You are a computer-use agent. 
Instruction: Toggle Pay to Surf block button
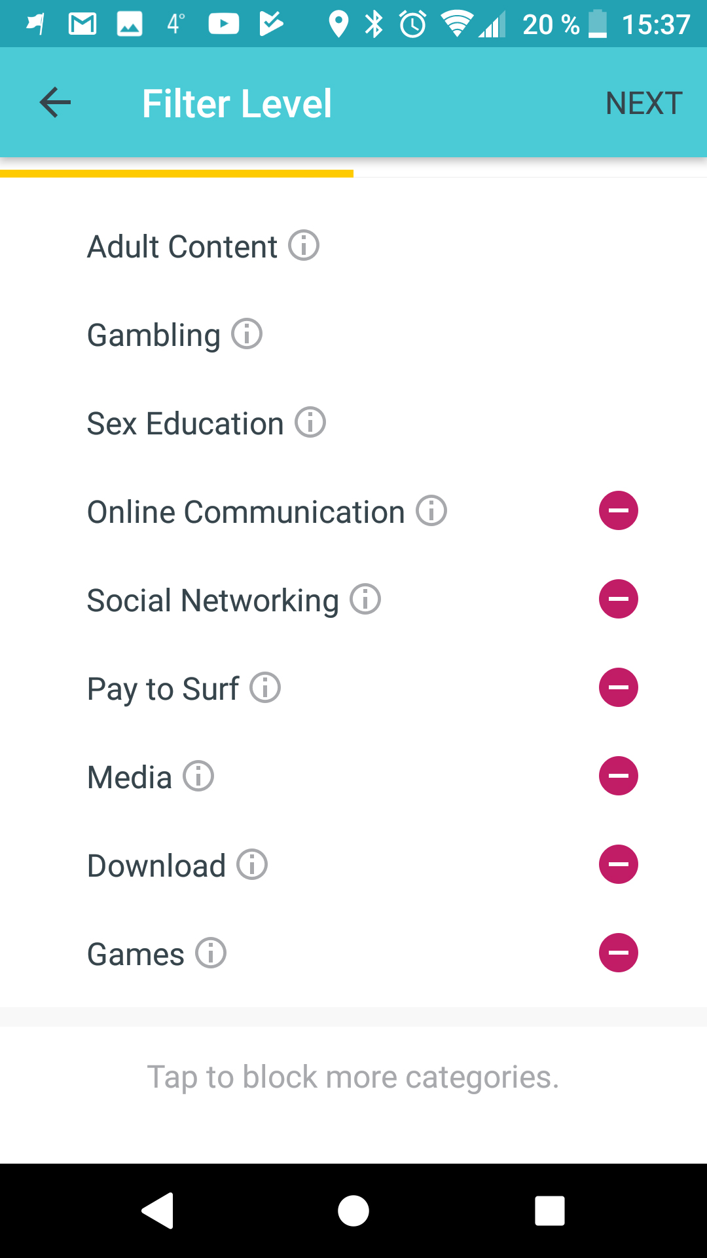tap(619, 687)
